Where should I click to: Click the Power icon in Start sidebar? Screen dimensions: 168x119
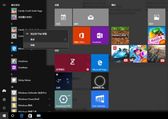[4, 108]
